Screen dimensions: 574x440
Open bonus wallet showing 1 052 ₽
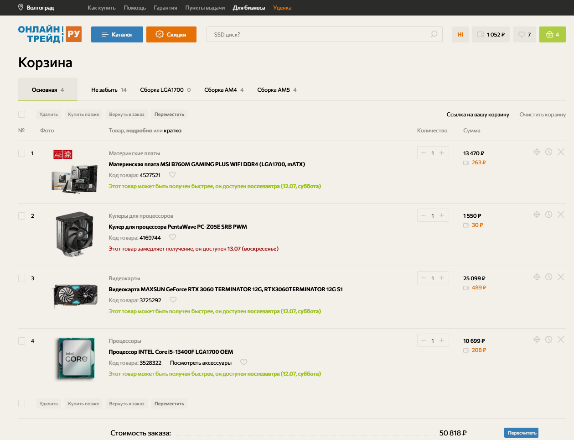491,35
